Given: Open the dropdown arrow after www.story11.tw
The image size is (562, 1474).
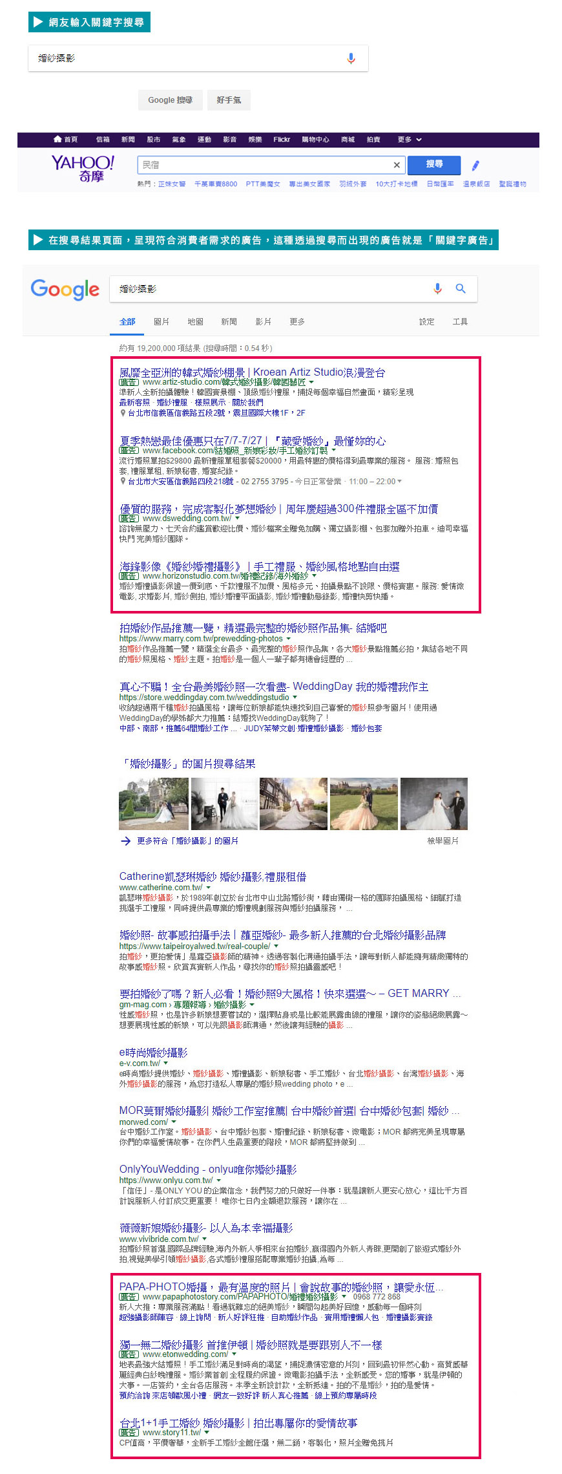Looking at the screenshot, I should [207, 1433].
